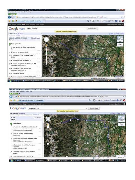Click Undo link in Fort Lupton-to-Estes route notice
The height and width of the screenshot is (180, 135).
click(x=75, y=31)
